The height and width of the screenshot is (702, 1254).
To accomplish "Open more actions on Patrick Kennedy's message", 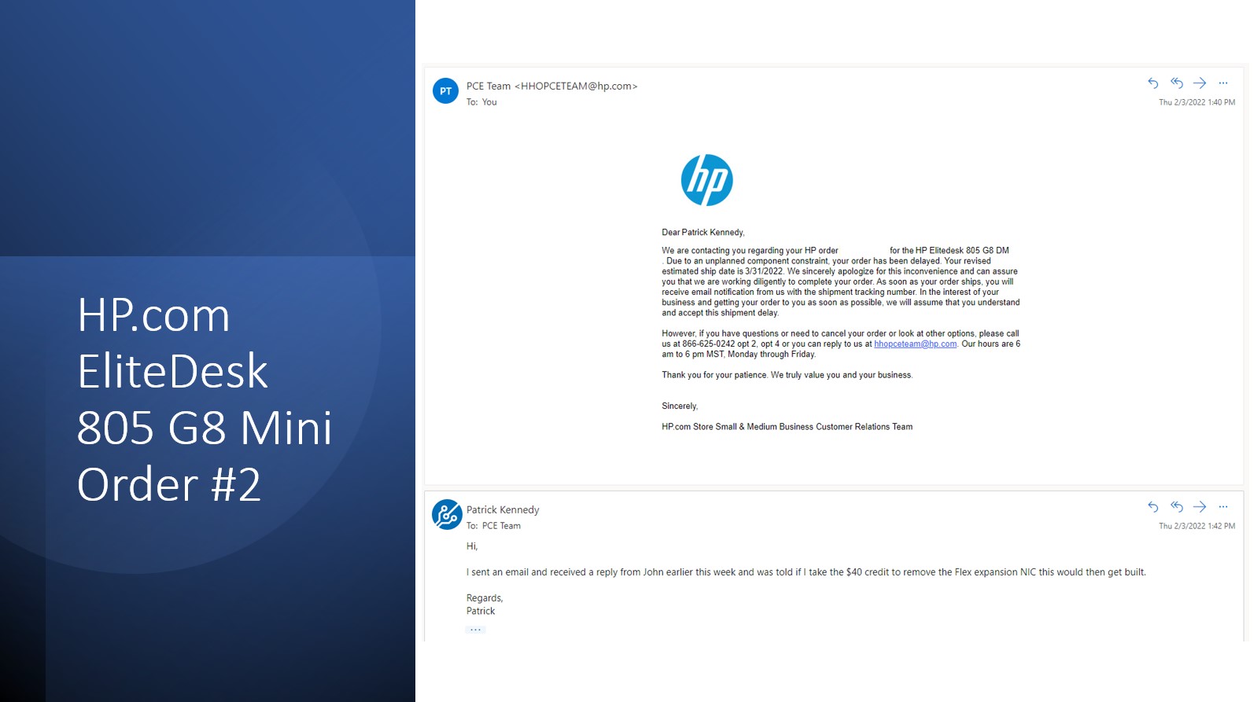I will 1223,507.
